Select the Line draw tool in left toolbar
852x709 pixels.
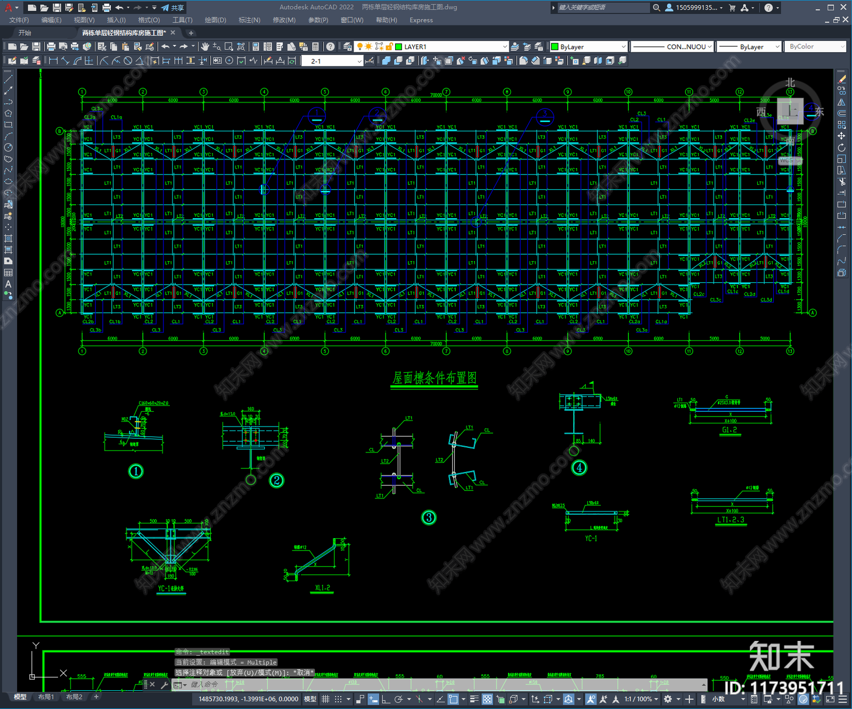point(8,79)
